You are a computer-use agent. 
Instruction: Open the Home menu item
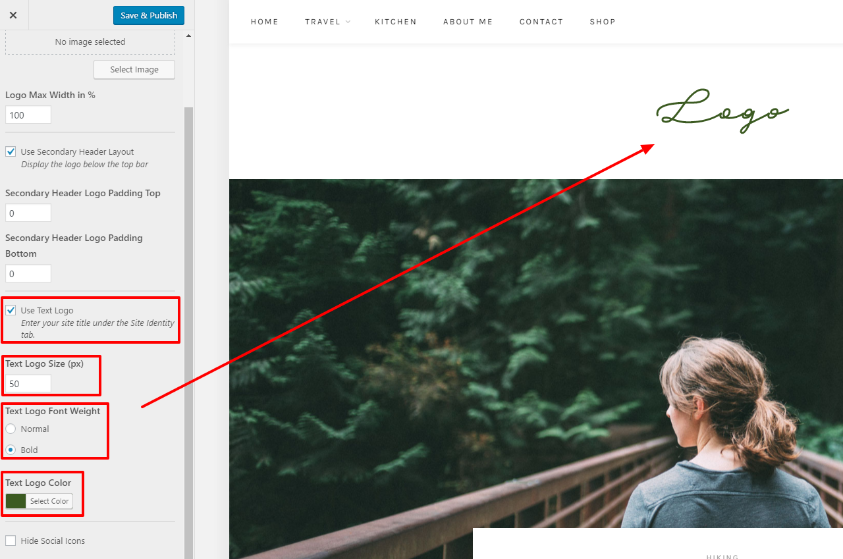pyautogui.click(x=265, y=22)
